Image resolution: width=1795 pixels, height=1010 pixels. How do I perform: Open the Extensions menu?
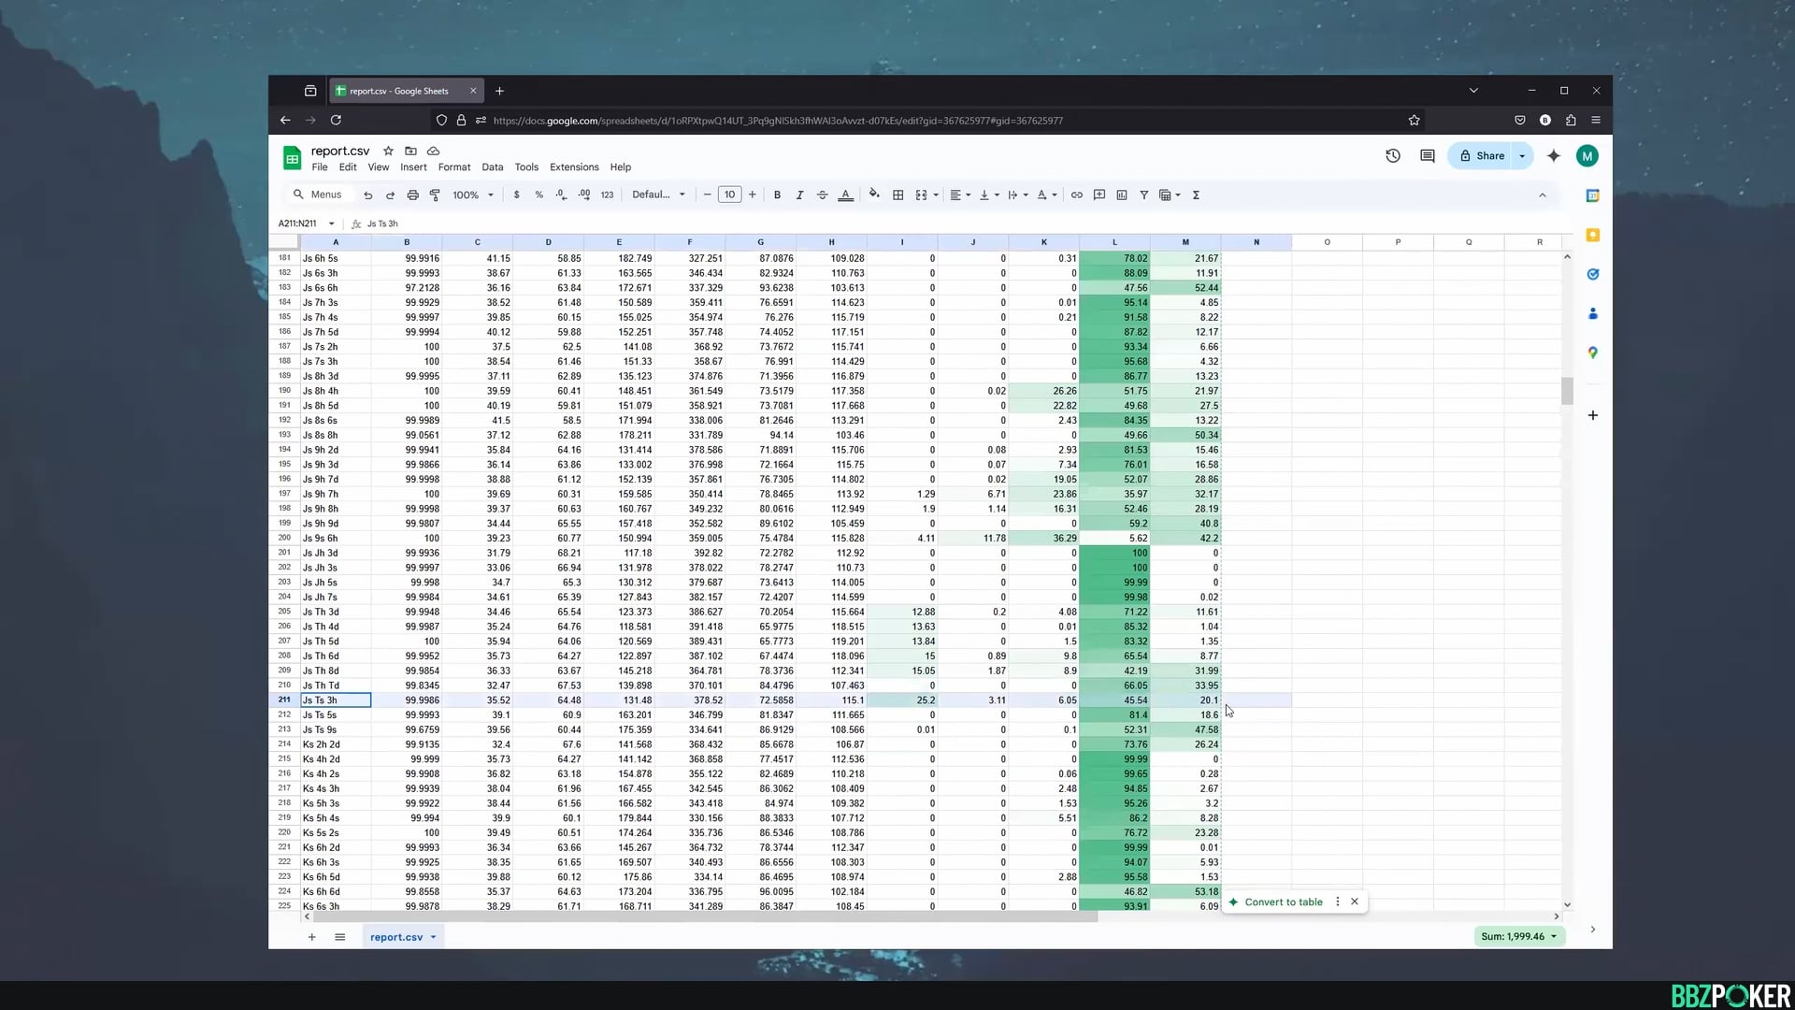tap(573, 167)
